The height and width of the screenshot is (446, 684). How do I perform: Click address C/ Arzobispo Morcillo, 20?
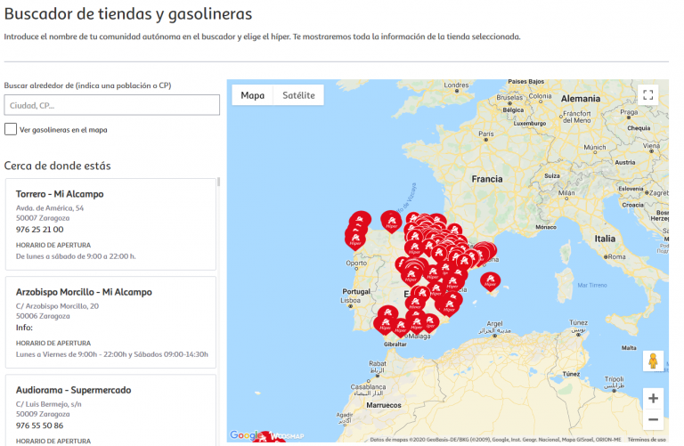[57, 306]
